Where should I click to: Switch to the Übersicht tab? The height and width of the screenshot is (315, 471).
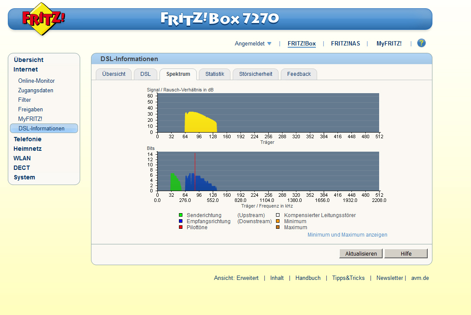point(114,74)
